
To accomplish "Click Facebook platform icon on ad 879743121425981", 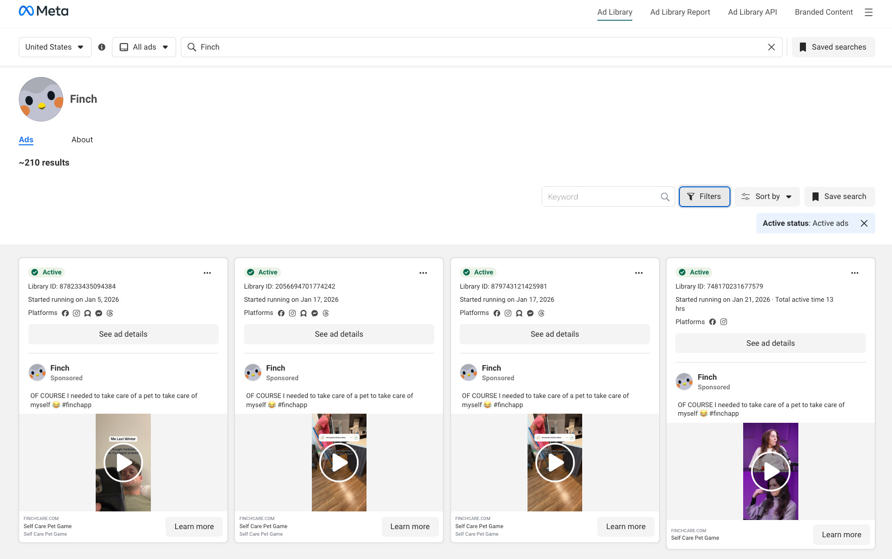I will 497,313.
